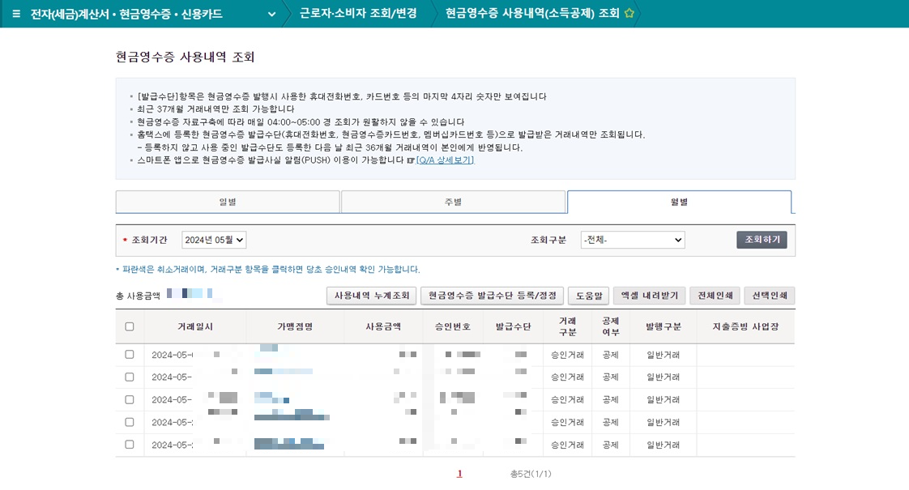Click the 거래일시 column header

coord(194,326)
